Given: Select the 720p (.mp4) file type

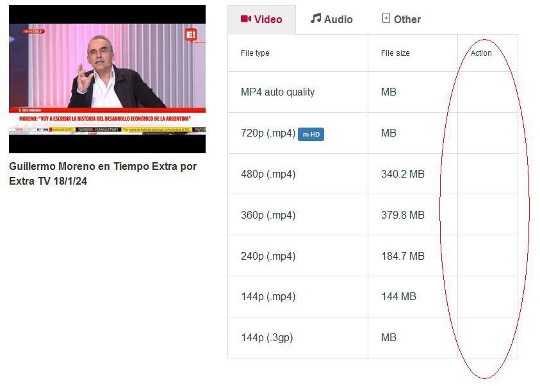Looking at the screenshot, I should 268,133.
